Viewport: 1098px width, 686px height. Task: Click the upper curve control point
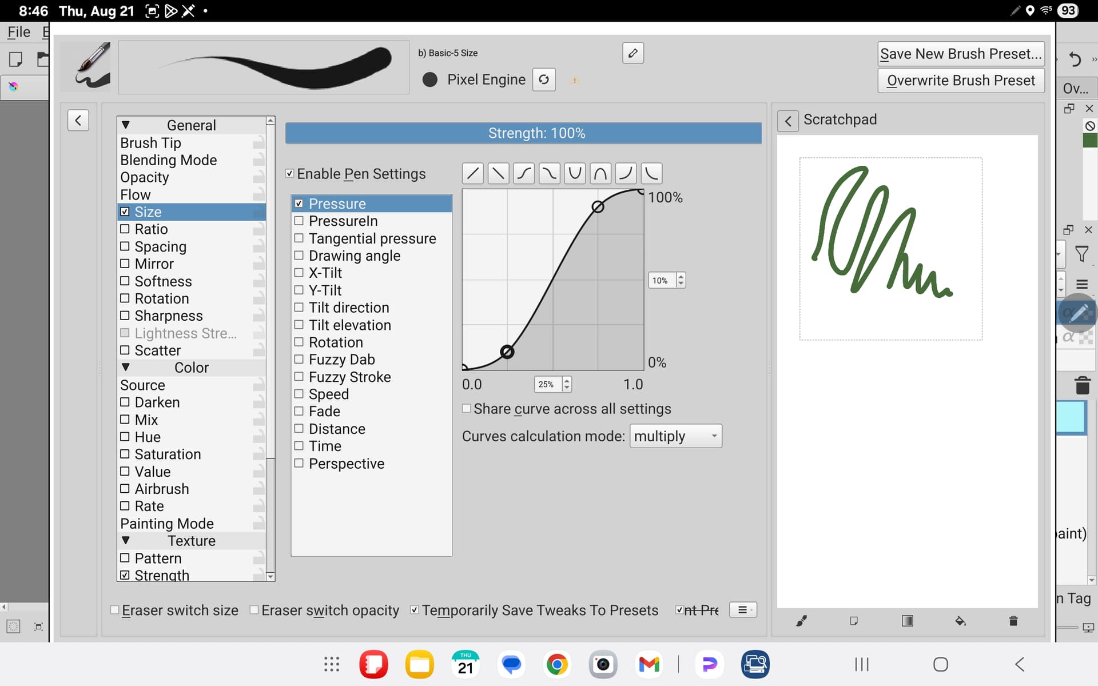(x=598, y=207)
